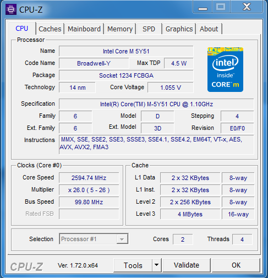268x278 pixels.
Task: Click the Threads value 4
Action: (242, 239)
